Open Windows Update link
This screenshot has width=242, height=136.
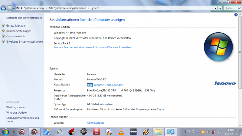point(16,113)
